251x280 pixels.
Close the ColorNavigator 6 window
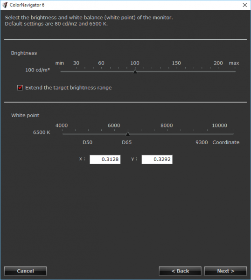[x=245, y=5]
